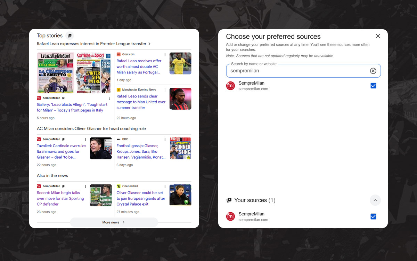Click the Goal.com story player thumbnail
Viewport: 417px width, 261px height.
(180, 63)
